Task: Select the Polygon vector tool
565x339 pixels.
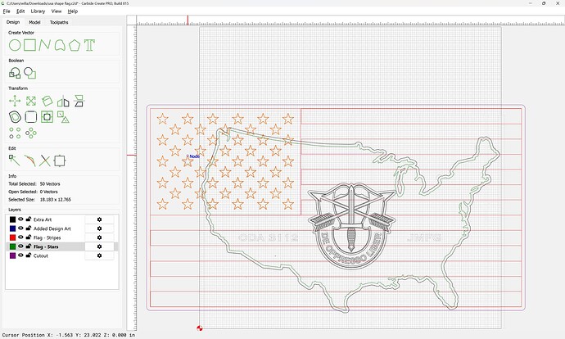Action: pos(75,45)
